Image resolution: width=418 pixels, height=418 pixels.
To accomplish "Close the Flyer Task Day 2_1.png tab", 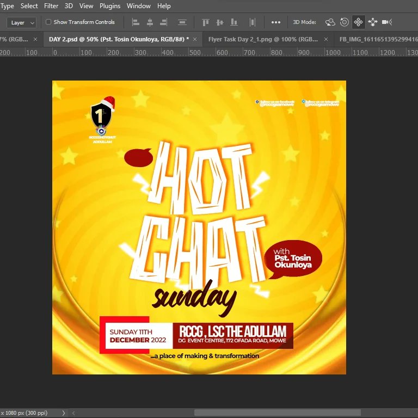I will (x=326, y=39).
